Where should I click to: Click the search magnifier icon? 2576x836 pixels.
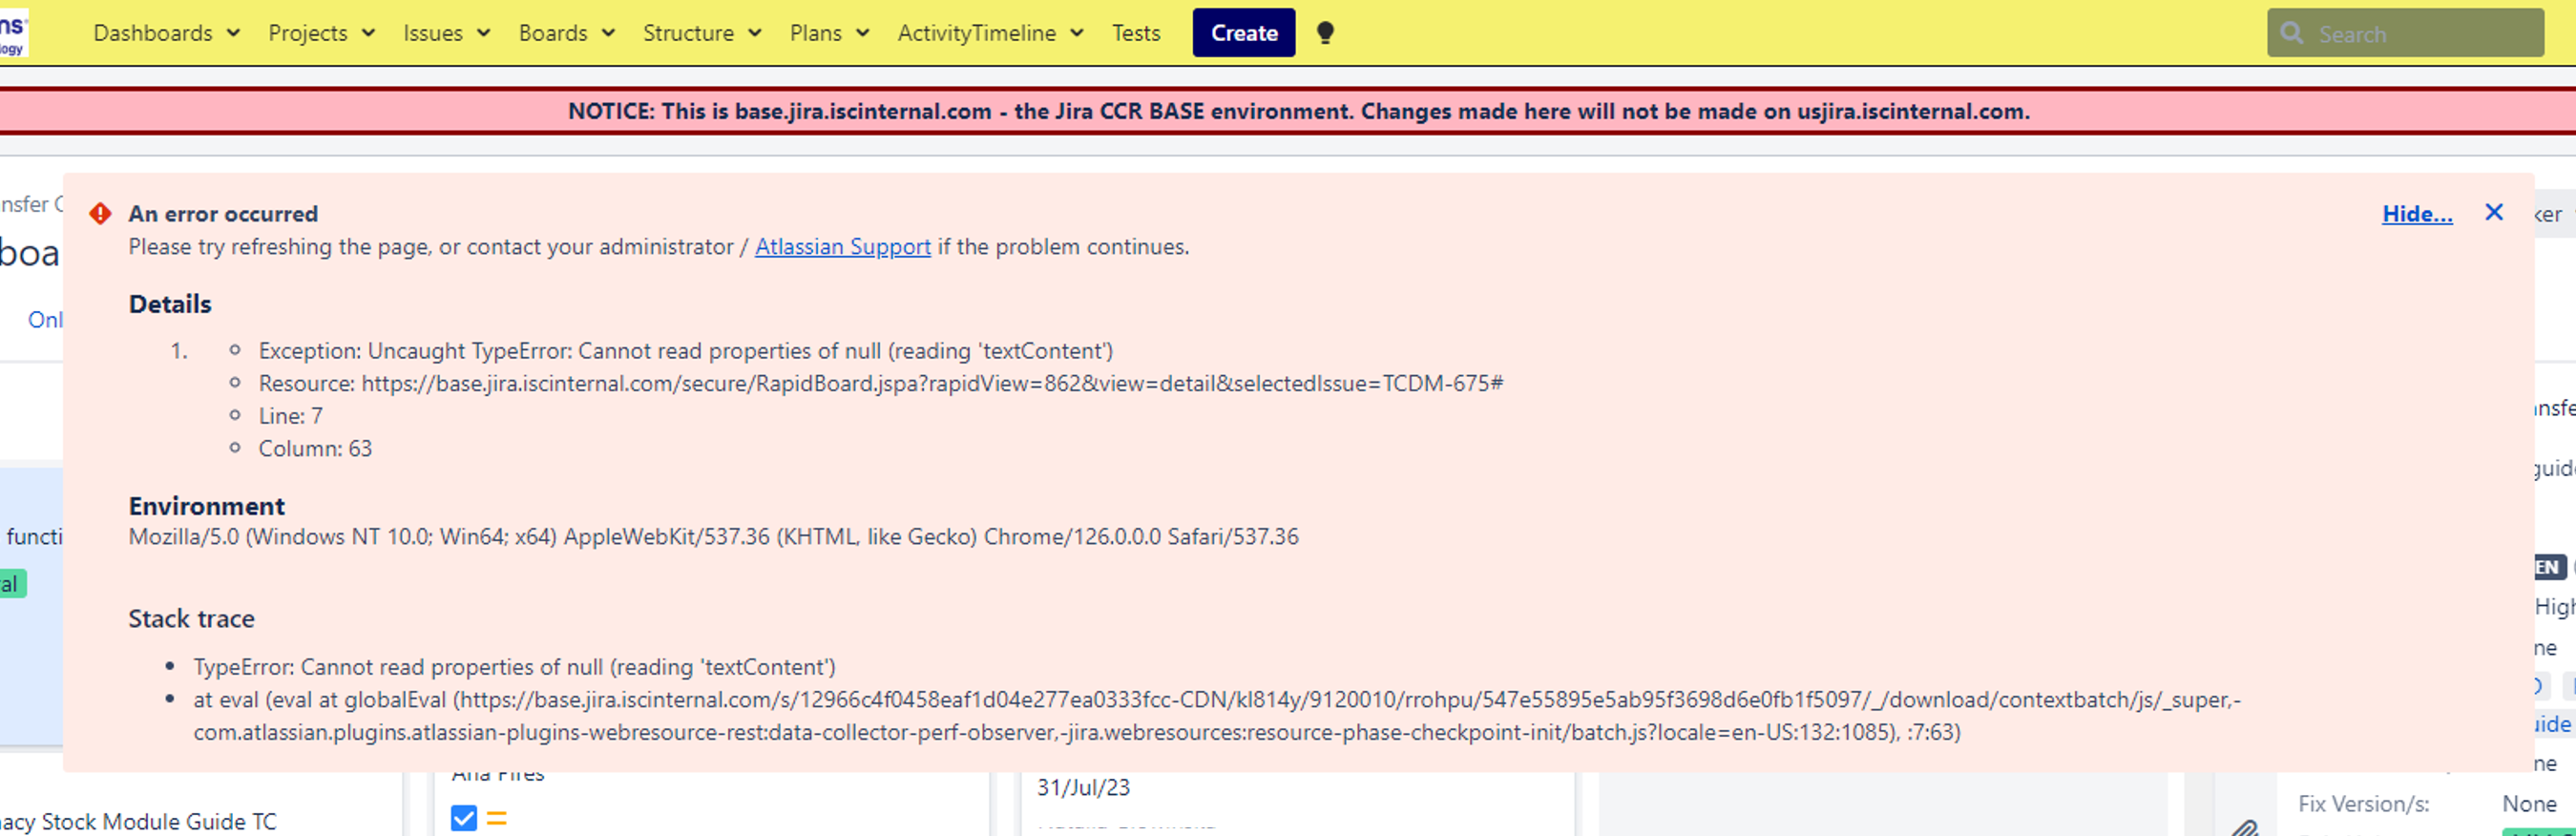coord(2291,34)
